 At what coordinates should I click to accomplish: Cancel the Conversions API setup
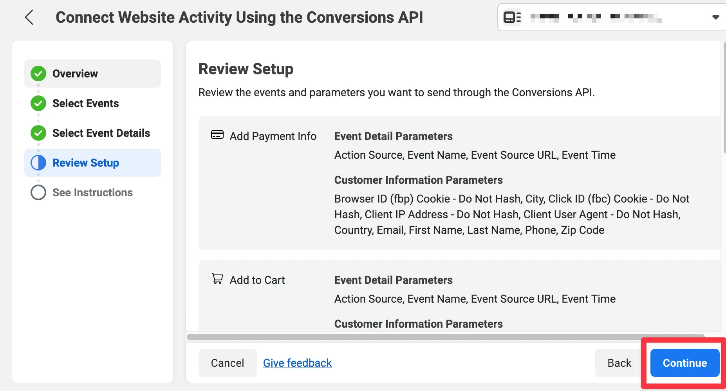coord(228,363)
